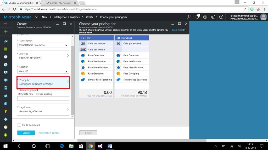The height and width of the screenshot is (150, 268).
Task: Switch to the C# Corner My Account tab
Action: click(59, 3)
